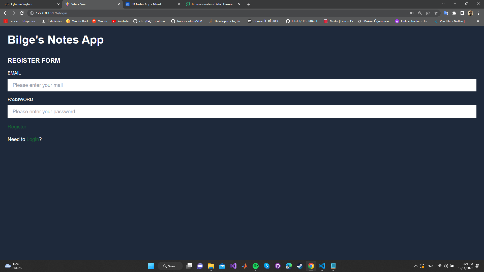Click the Login link

33,139
